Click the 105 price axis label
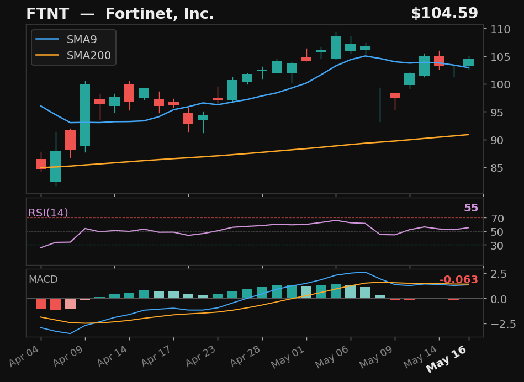This screenshot has height=382, width=524. click(x=500, y=57)
